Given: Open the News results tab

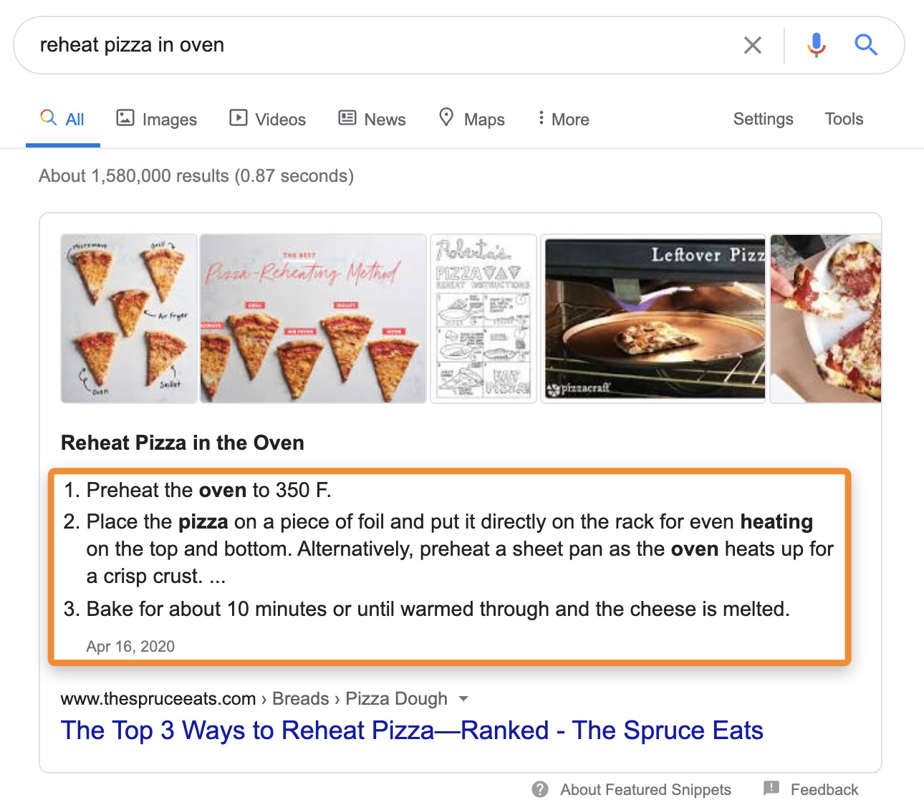Looking at the screenshot, I should coord(372,119).
